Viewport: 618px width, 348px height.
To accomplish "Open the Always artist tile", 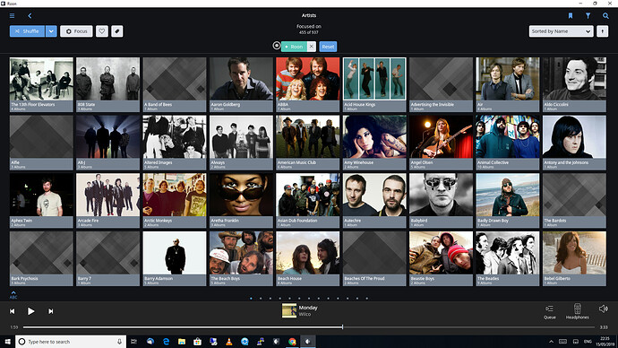I will [241, 143].
